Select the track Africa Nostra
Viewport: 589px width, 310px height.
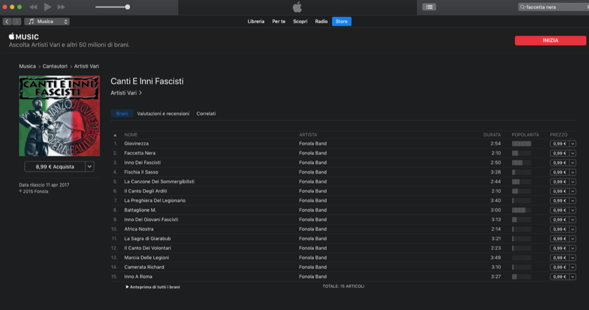pyautogui.click(x=139, y=229)
